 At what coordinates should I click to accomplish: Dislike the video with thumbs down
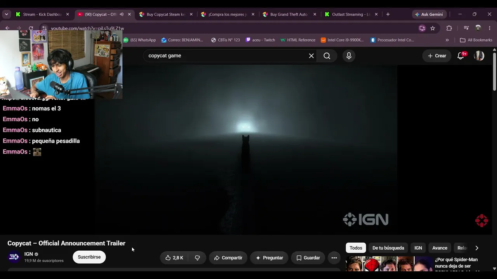coord(197,258)
